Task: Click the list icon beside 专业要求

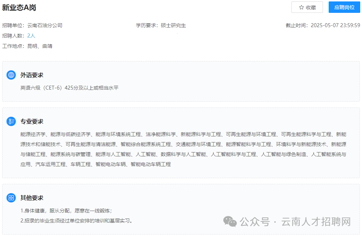Action: click(11, 121)
